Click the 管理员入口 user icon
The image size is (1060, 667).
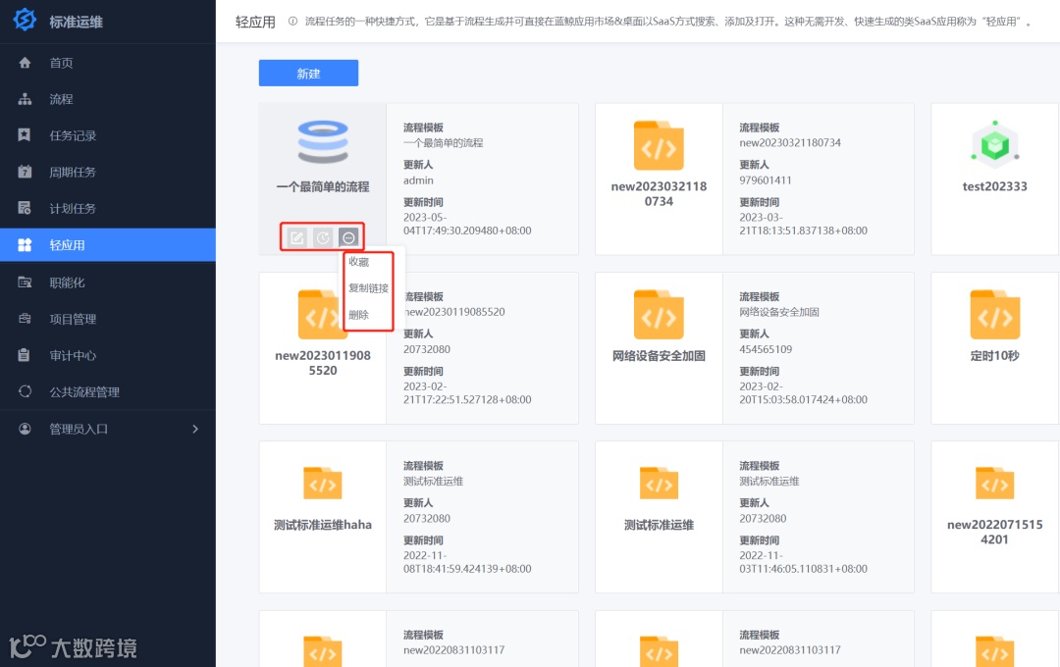click(x=25, y=429)
